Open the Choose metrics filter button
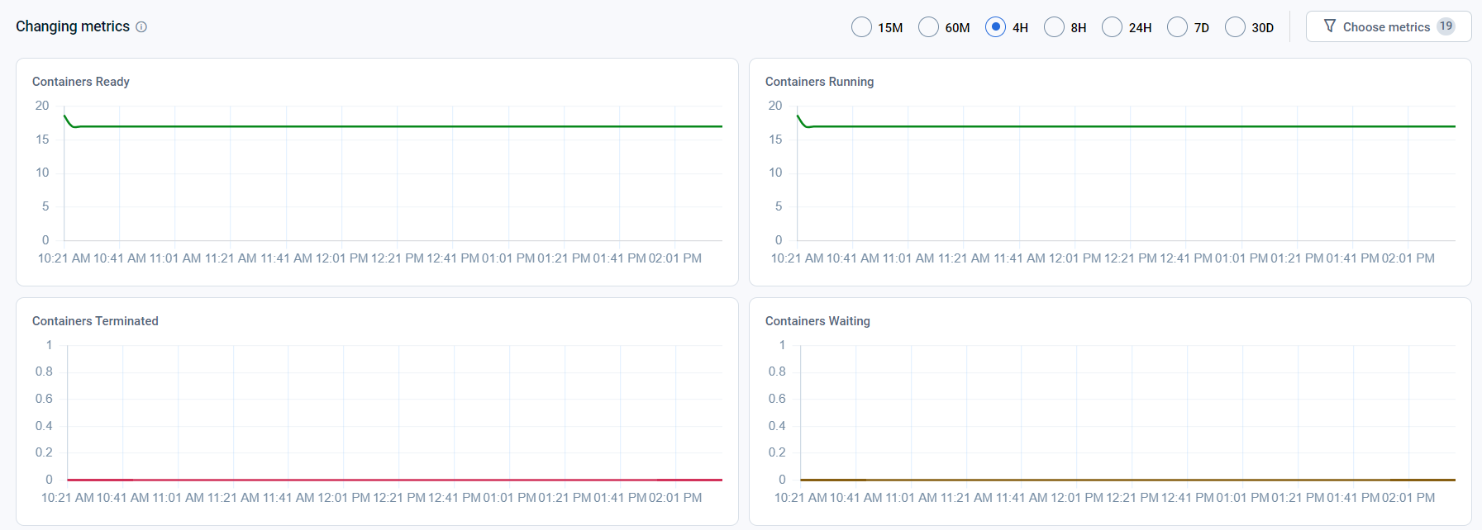Screen dimensions: 1482x530 click(x=1389, y=26)
